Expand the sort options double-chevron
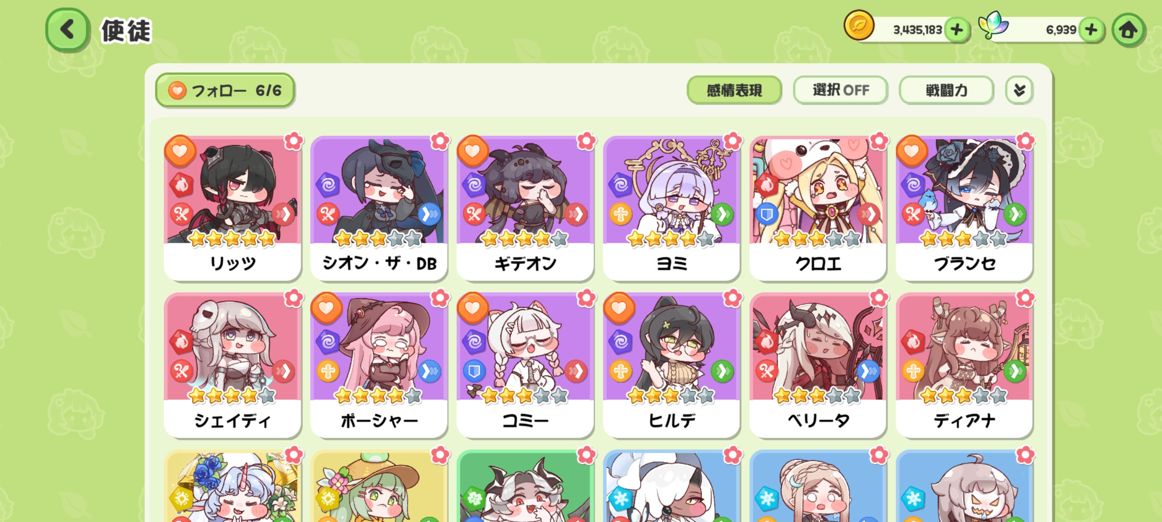The image size is (1162, 522). pyautogui.click(x=1019, y=90)
